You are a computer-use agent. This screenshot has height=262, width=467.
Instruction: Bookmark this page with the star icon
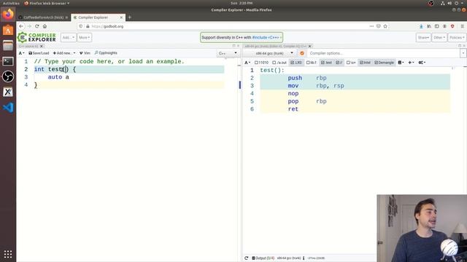[x=385, y=26]
